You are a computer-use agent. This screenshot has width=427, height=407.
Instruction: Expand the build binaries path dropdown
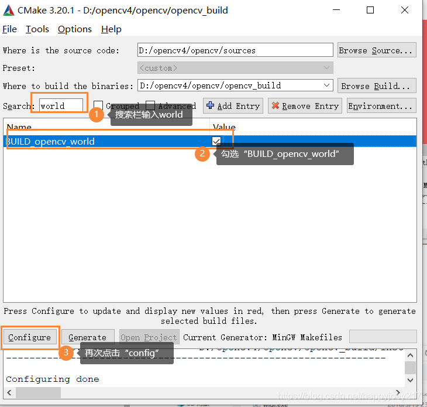pyautogui.click(x=326, y=85)
